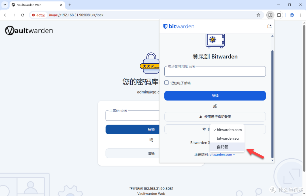This screenshot has width=306, height=196.
Task: Select the Vaultwarden Web tab
Action: pyautogui.click(x=37, y=5)
